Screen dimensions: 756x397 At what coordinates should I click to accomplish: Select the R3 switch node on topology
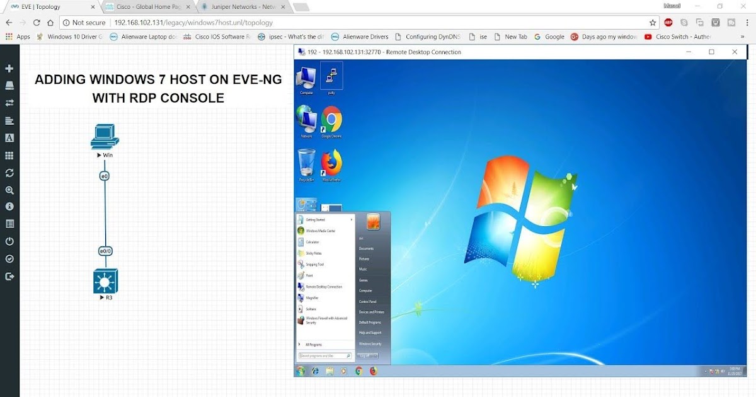click(x=105, y=281)
